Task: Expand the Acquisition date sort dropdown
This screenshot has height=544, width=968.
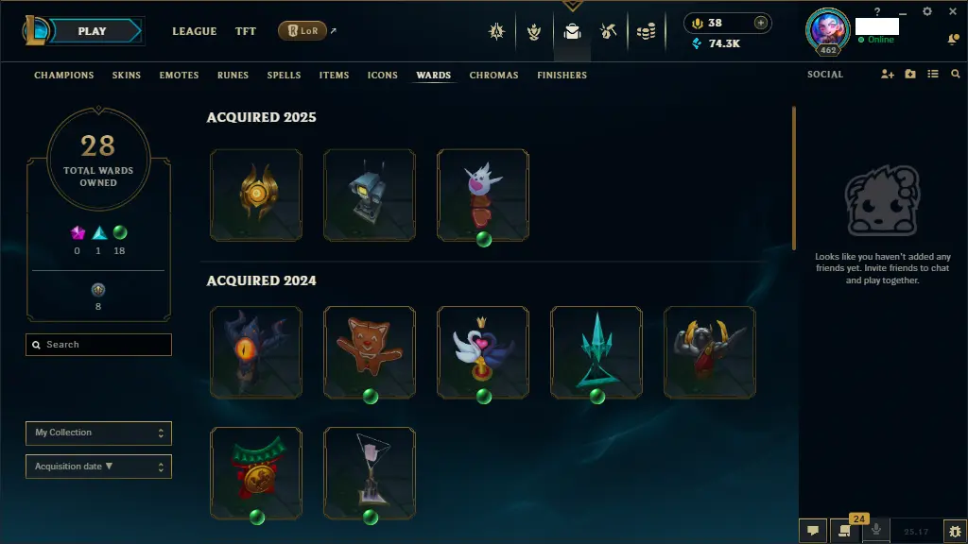Action: [98, 467]
